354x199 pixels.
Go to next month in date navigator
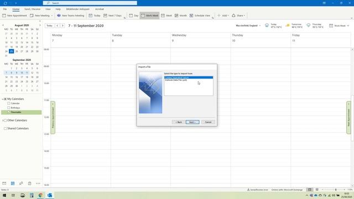tap(40, 25)
